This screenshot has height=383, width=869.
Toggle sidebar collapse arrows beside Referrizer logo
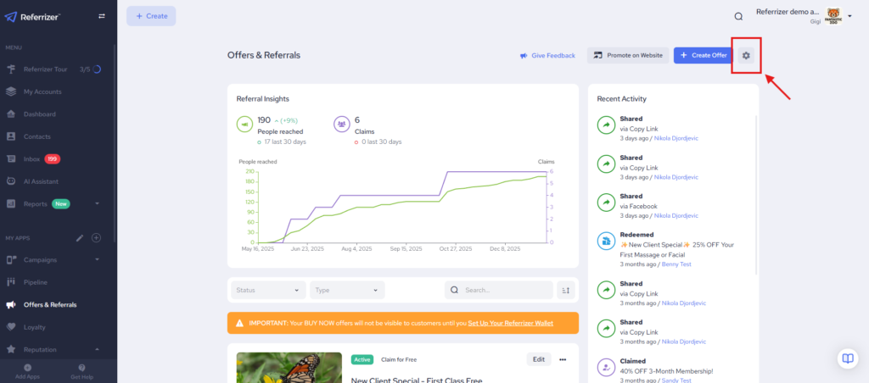click(102, 16)
